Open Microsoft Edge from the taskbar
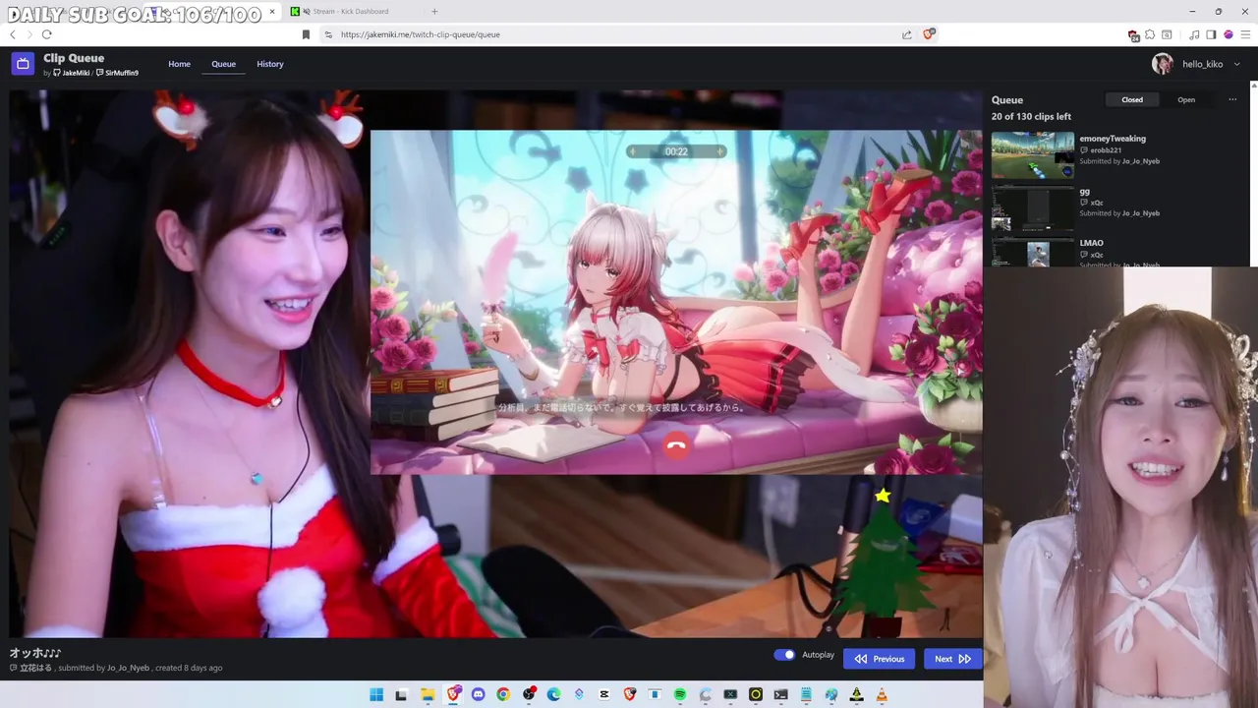 [554, 695]
